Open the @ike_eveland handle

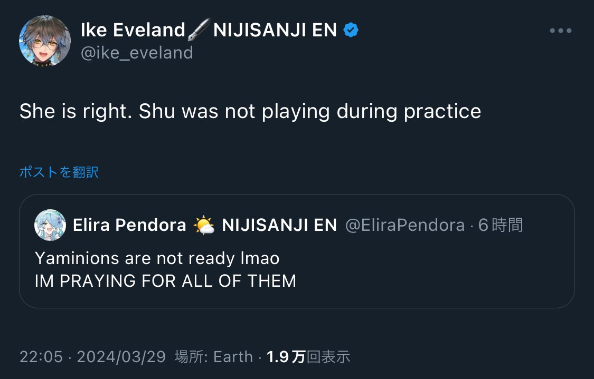(x=137, y=53)
